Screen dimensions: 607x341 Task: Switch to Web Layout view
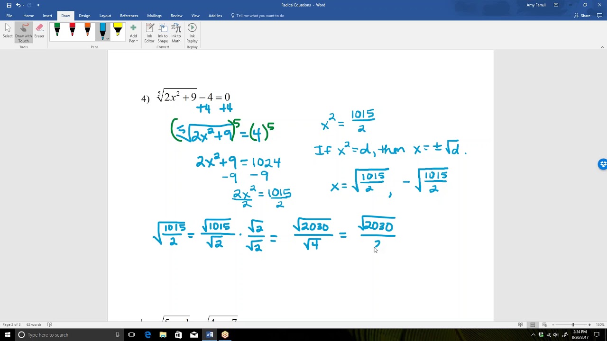(x=544, y=324)
